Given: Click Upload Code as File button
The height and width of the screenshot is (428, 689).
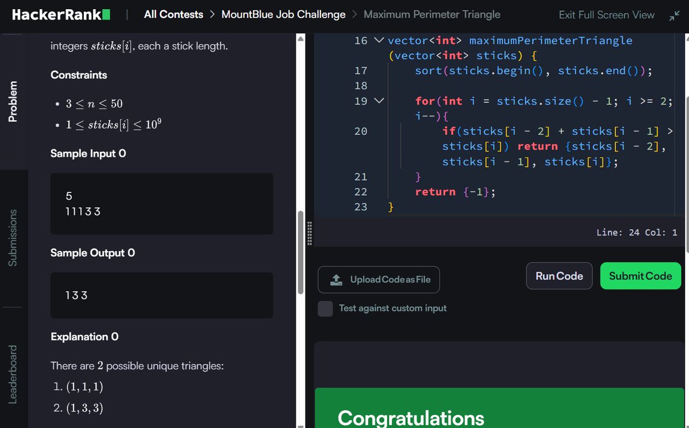Looking at the screenshot, I should [x=379, y=280].
